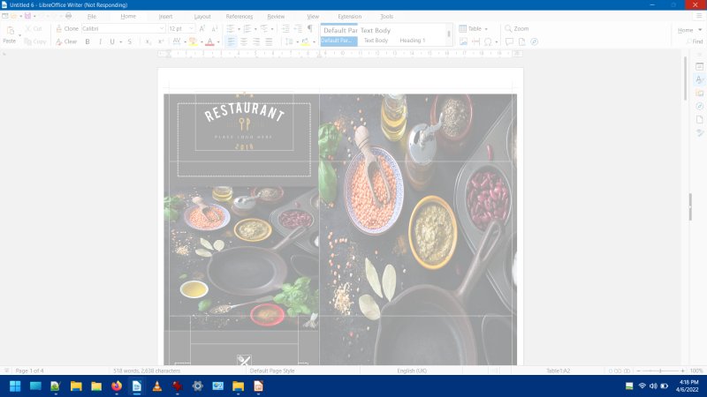Toggle bold formatting
The height and width of the screenshot is (397, 707).
tap(87, 41)
